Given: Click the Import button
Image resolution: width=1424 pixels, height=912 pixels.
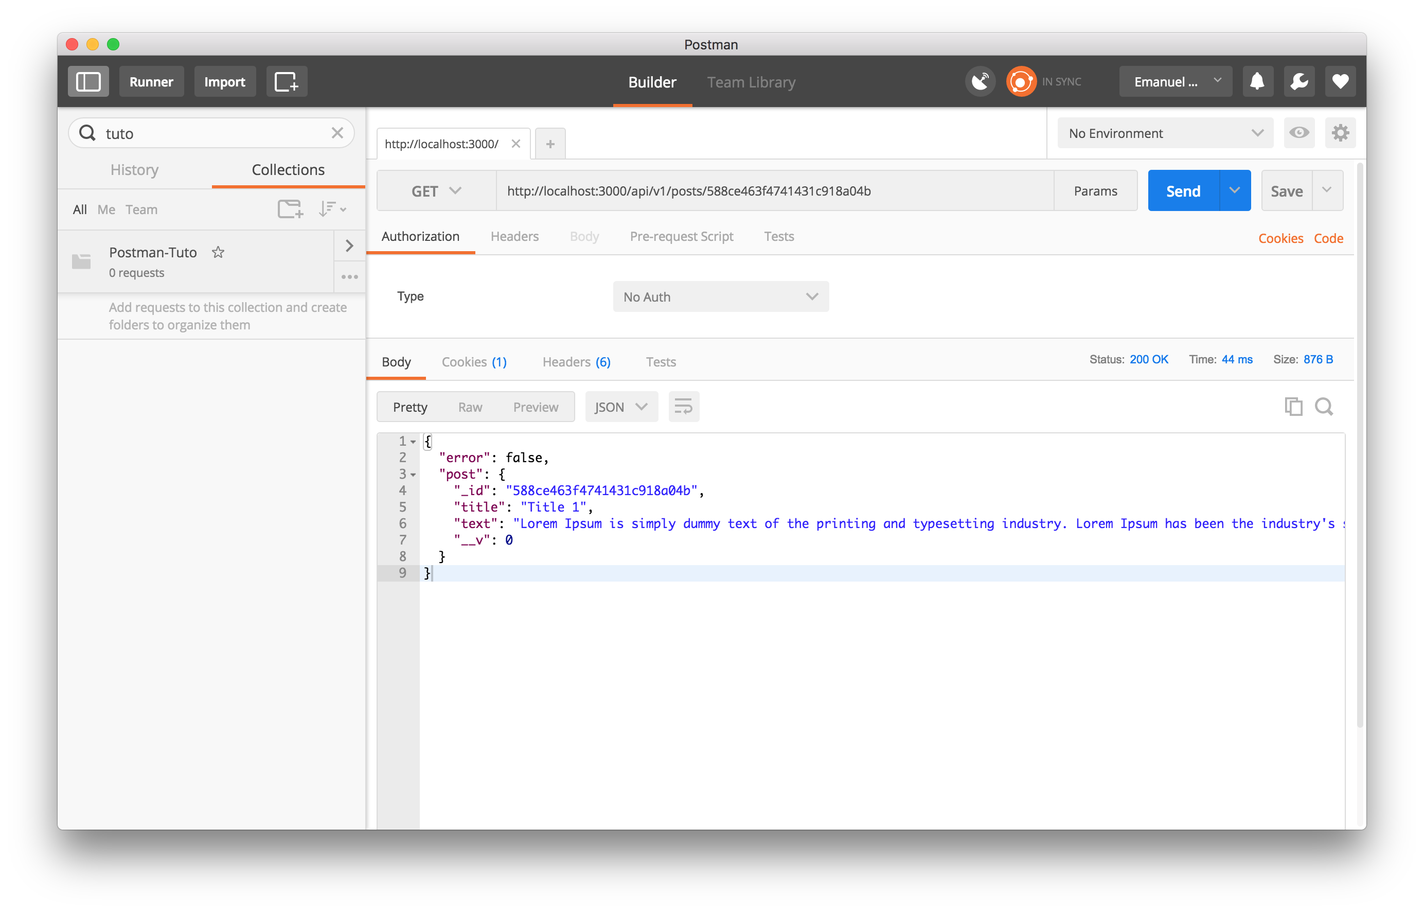Looking at the screenshot, I should point(224,82).
